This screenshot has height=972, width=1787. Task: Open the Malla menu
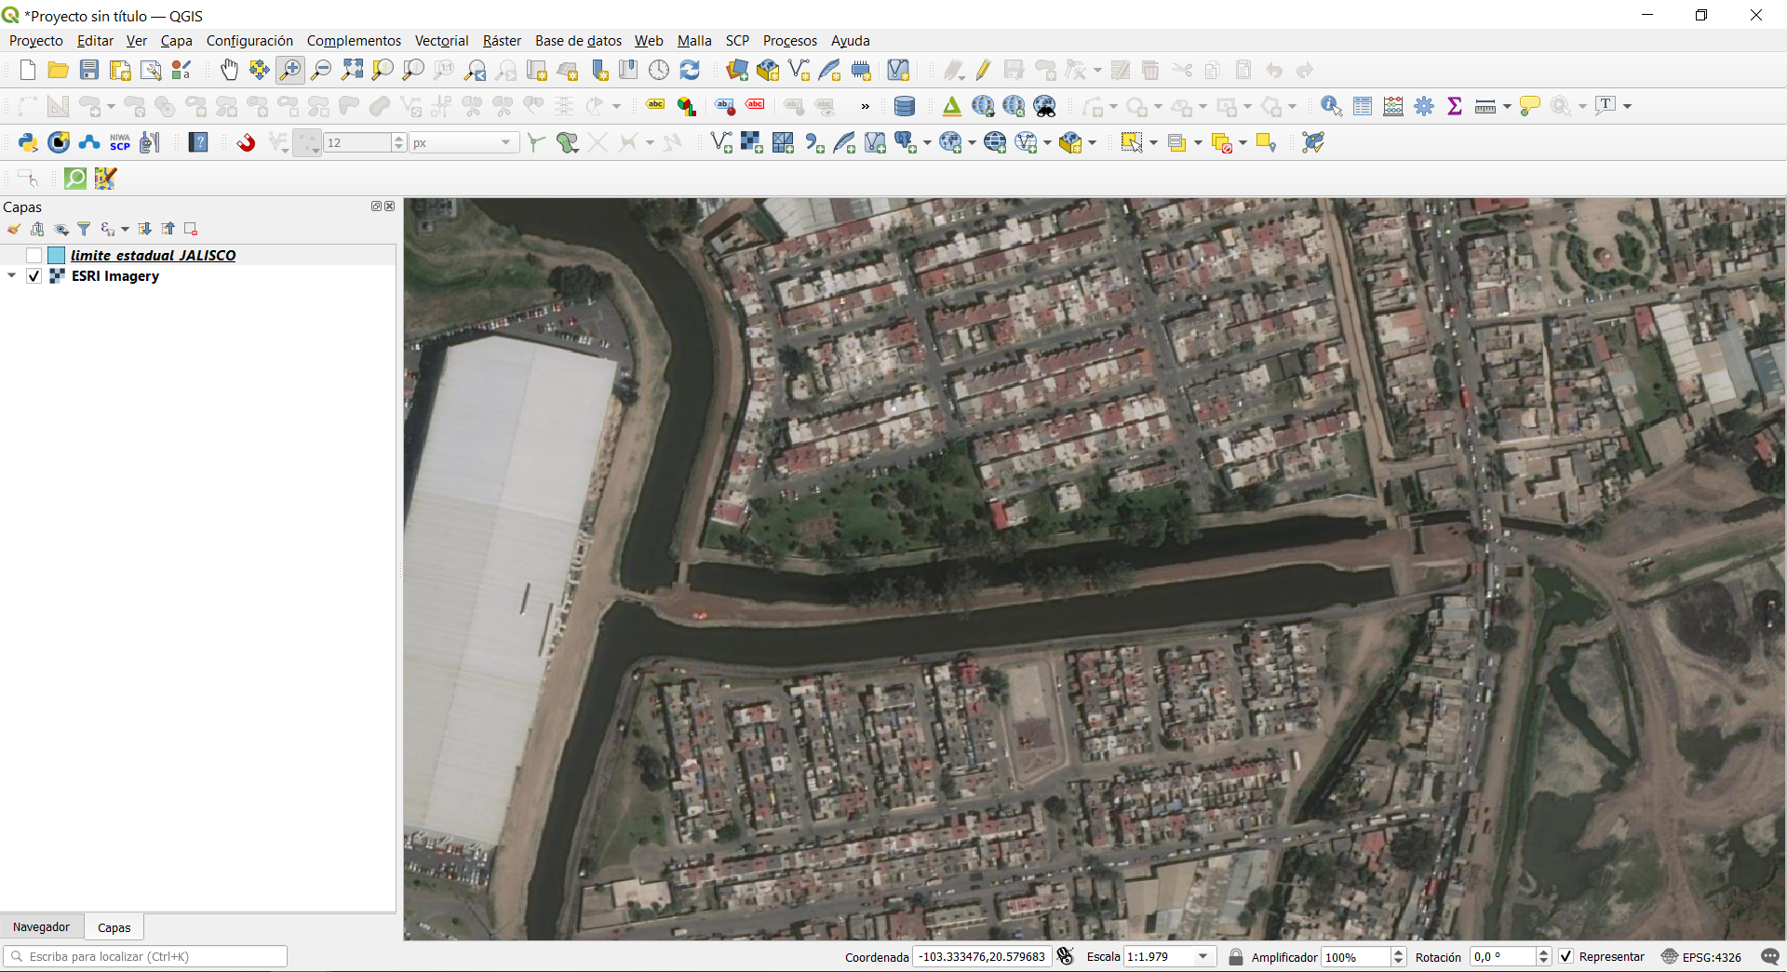point(694,41)
